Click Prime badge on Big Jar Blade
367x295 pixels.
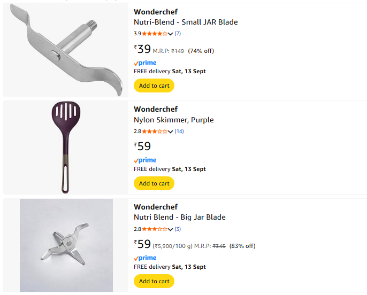pos(145,258)
